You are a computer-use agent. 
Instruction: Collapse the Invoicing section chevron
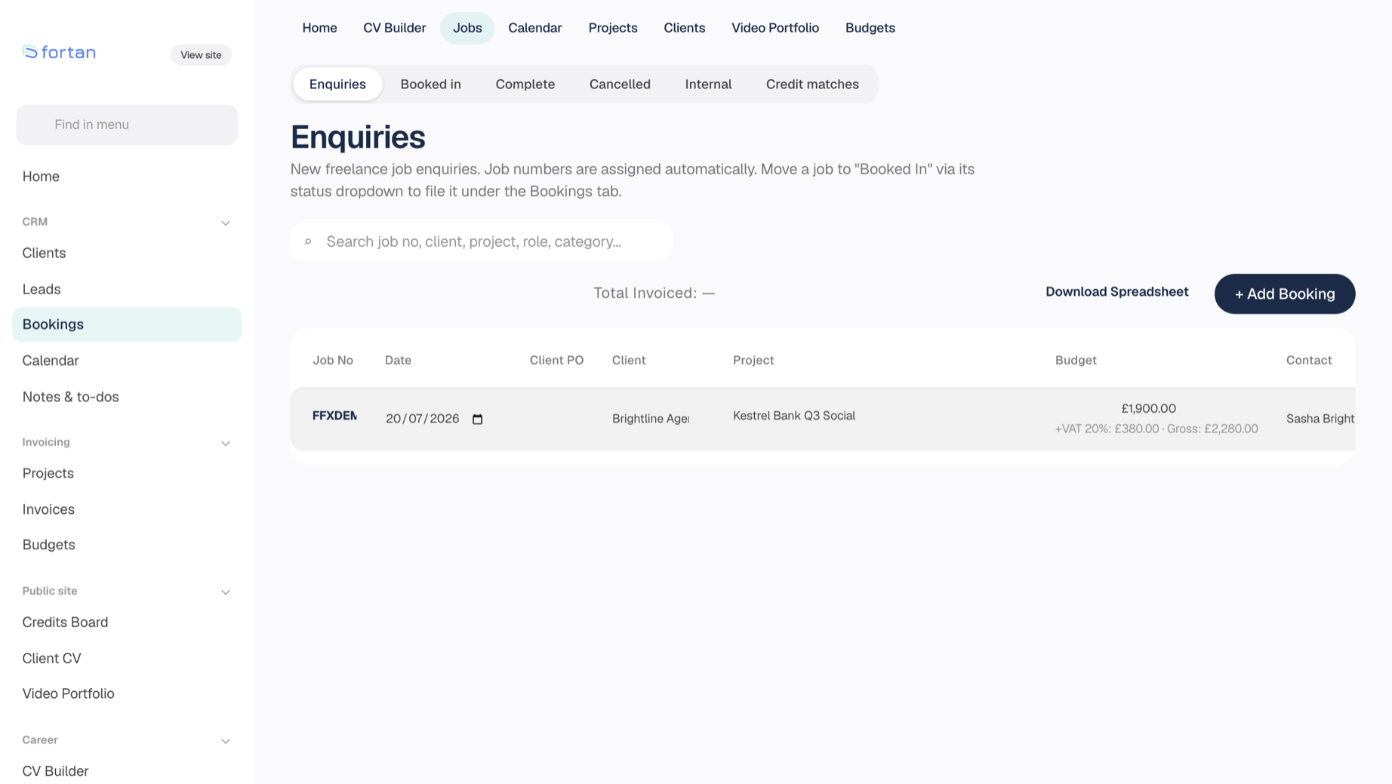[225, 443]
